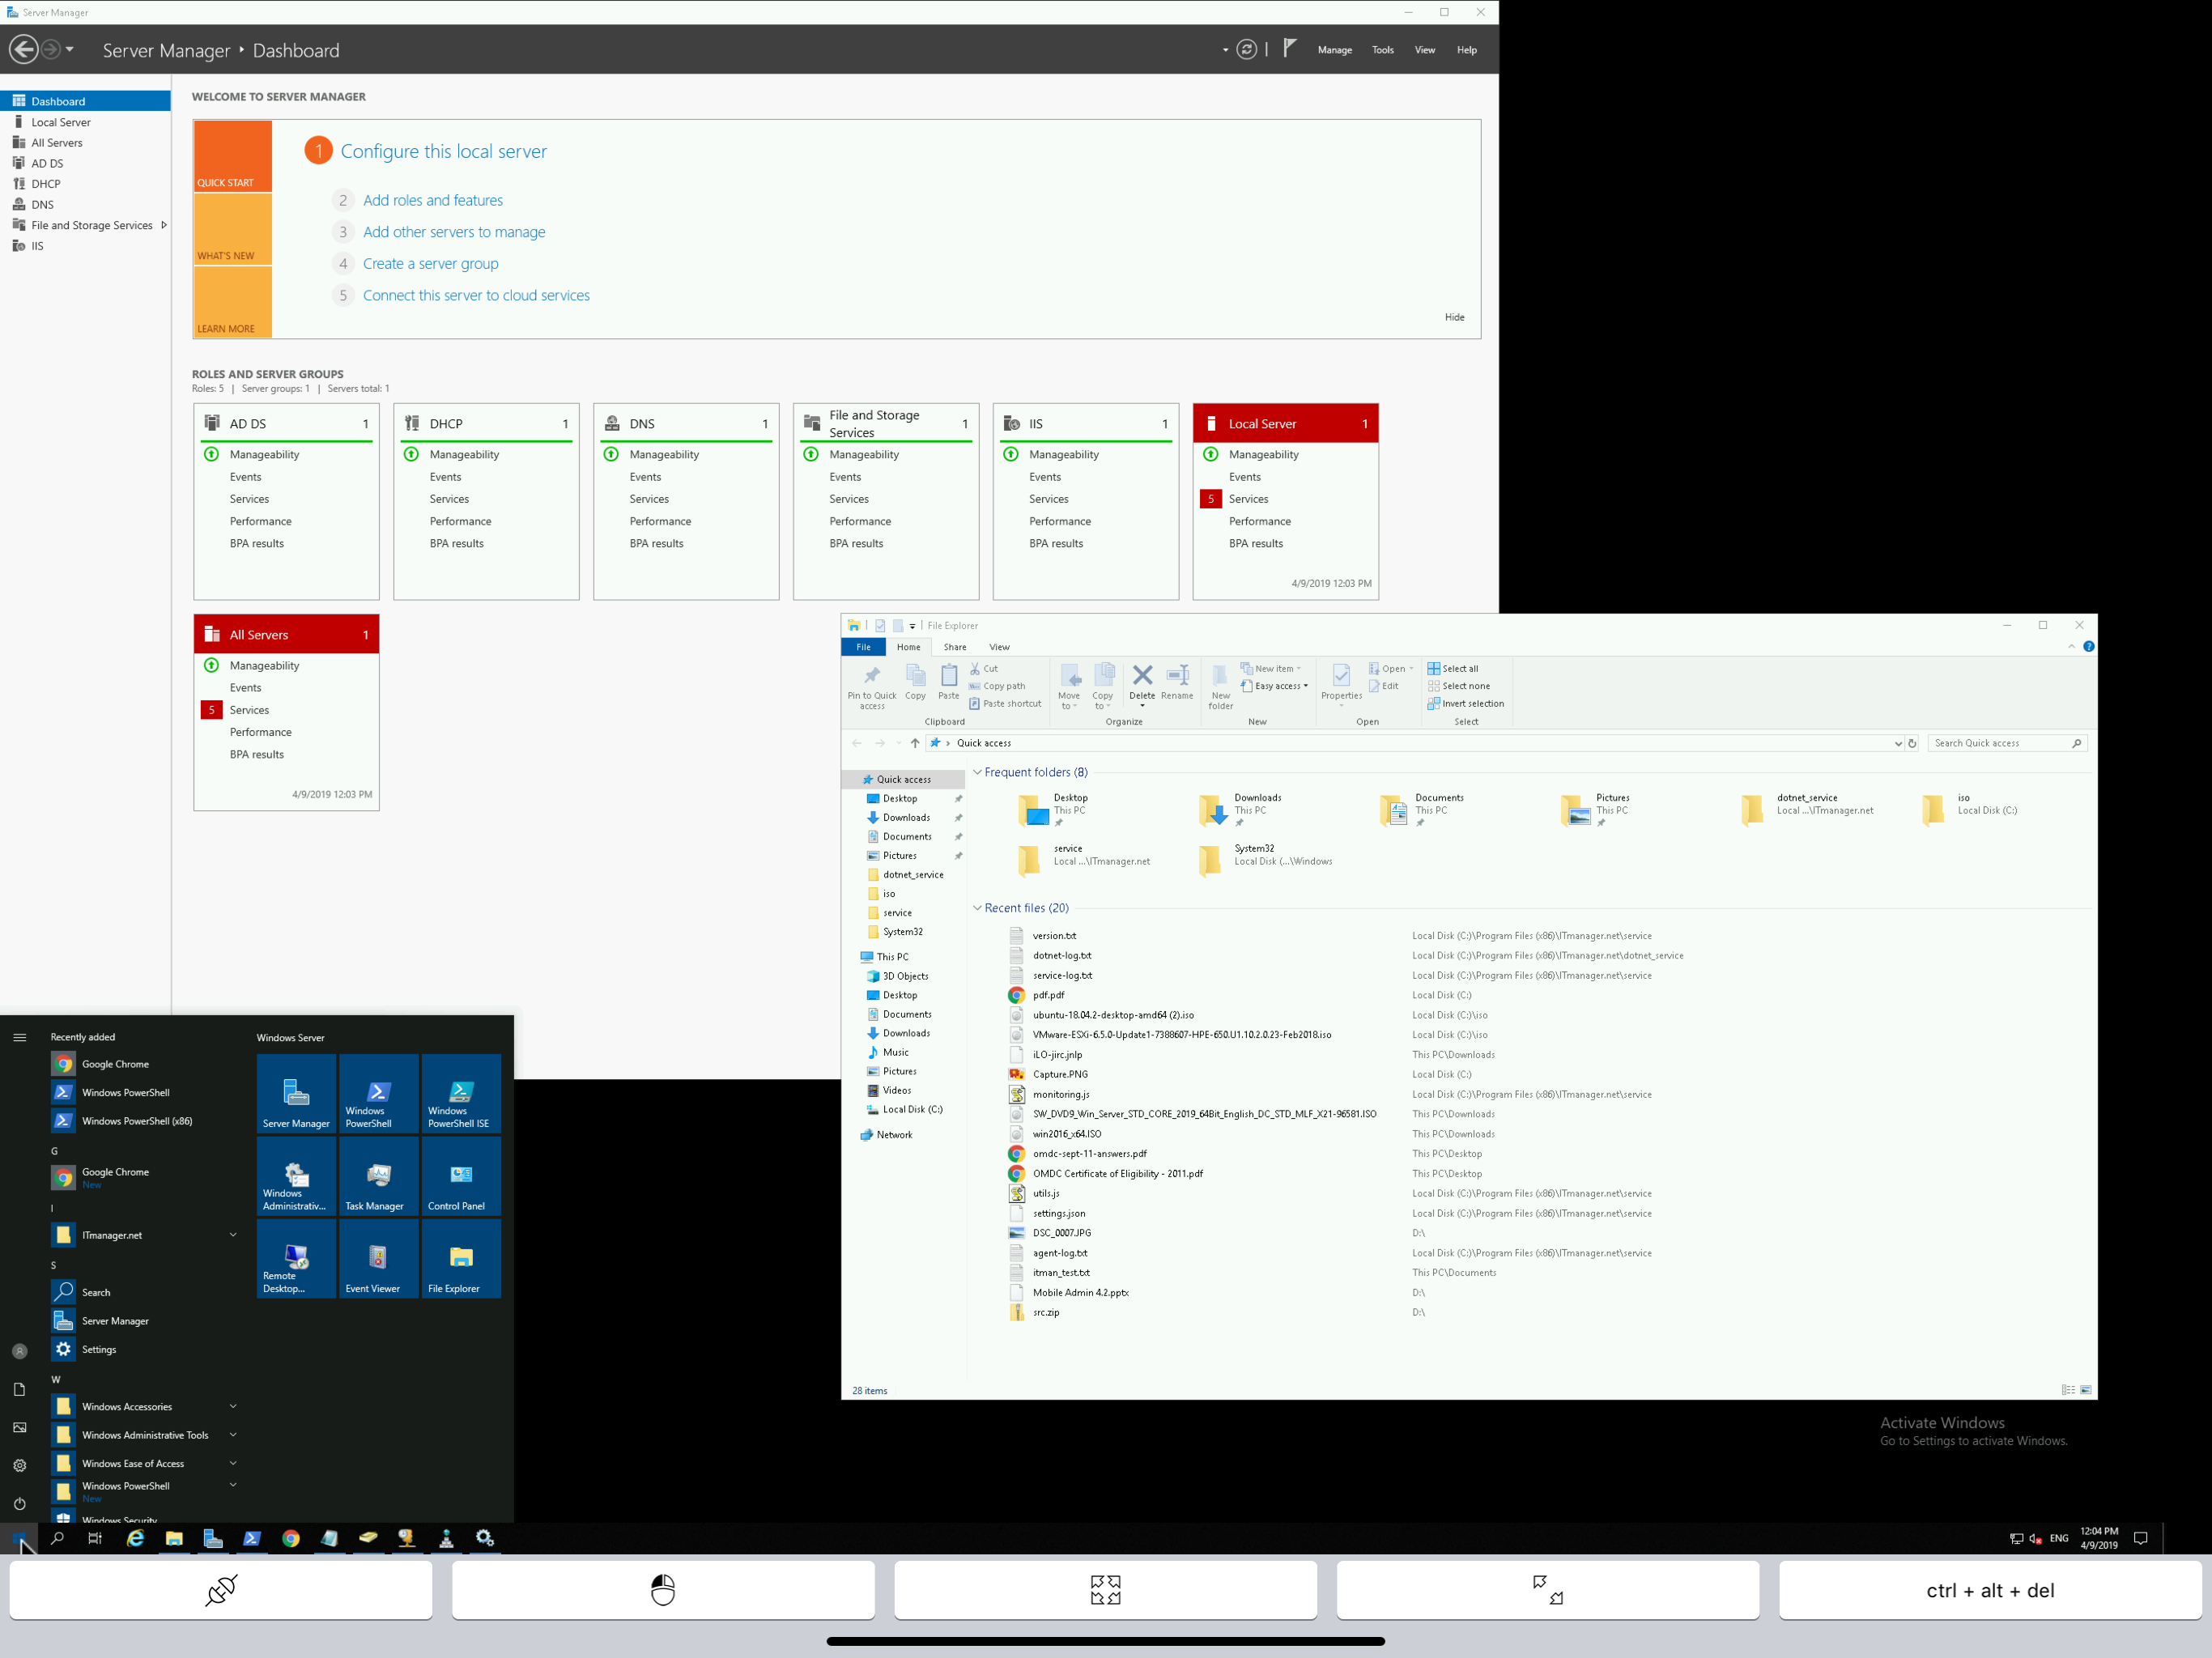Click New folder in File Explorer ribbon
This screenshot has height=1658, width=2212.
(1220, 686)
